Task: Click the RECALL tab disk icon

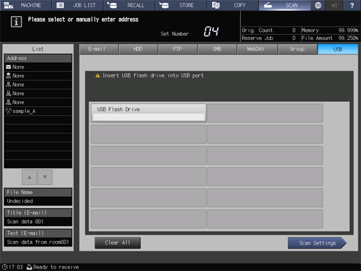Action: coord(112,5)
